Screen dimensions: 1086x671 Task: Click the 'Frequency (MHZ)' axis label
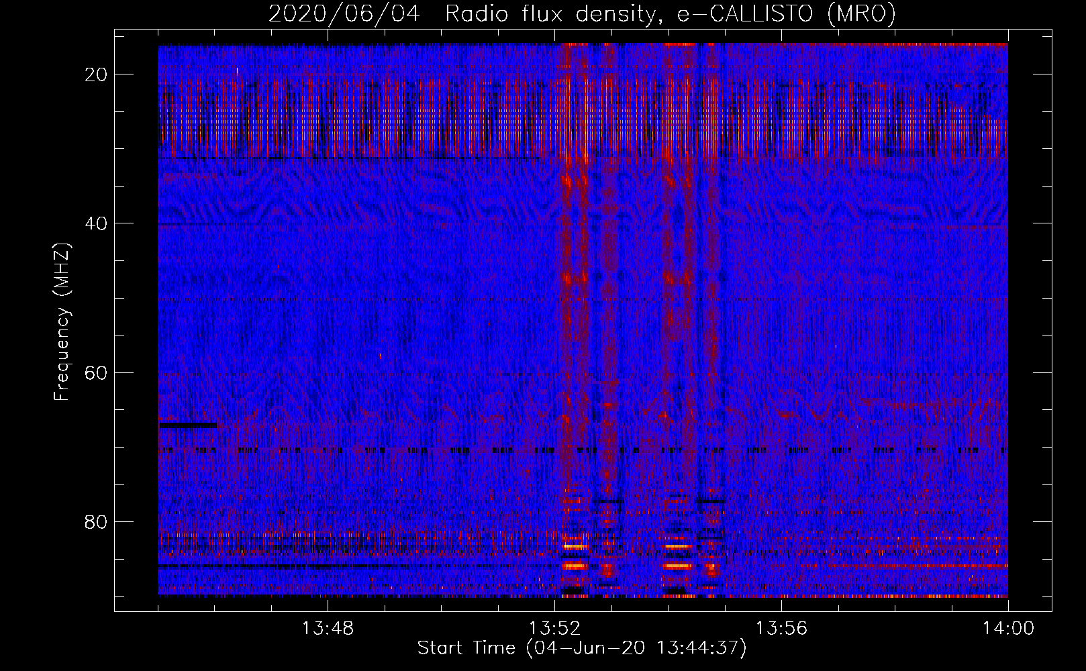[62, 322]
